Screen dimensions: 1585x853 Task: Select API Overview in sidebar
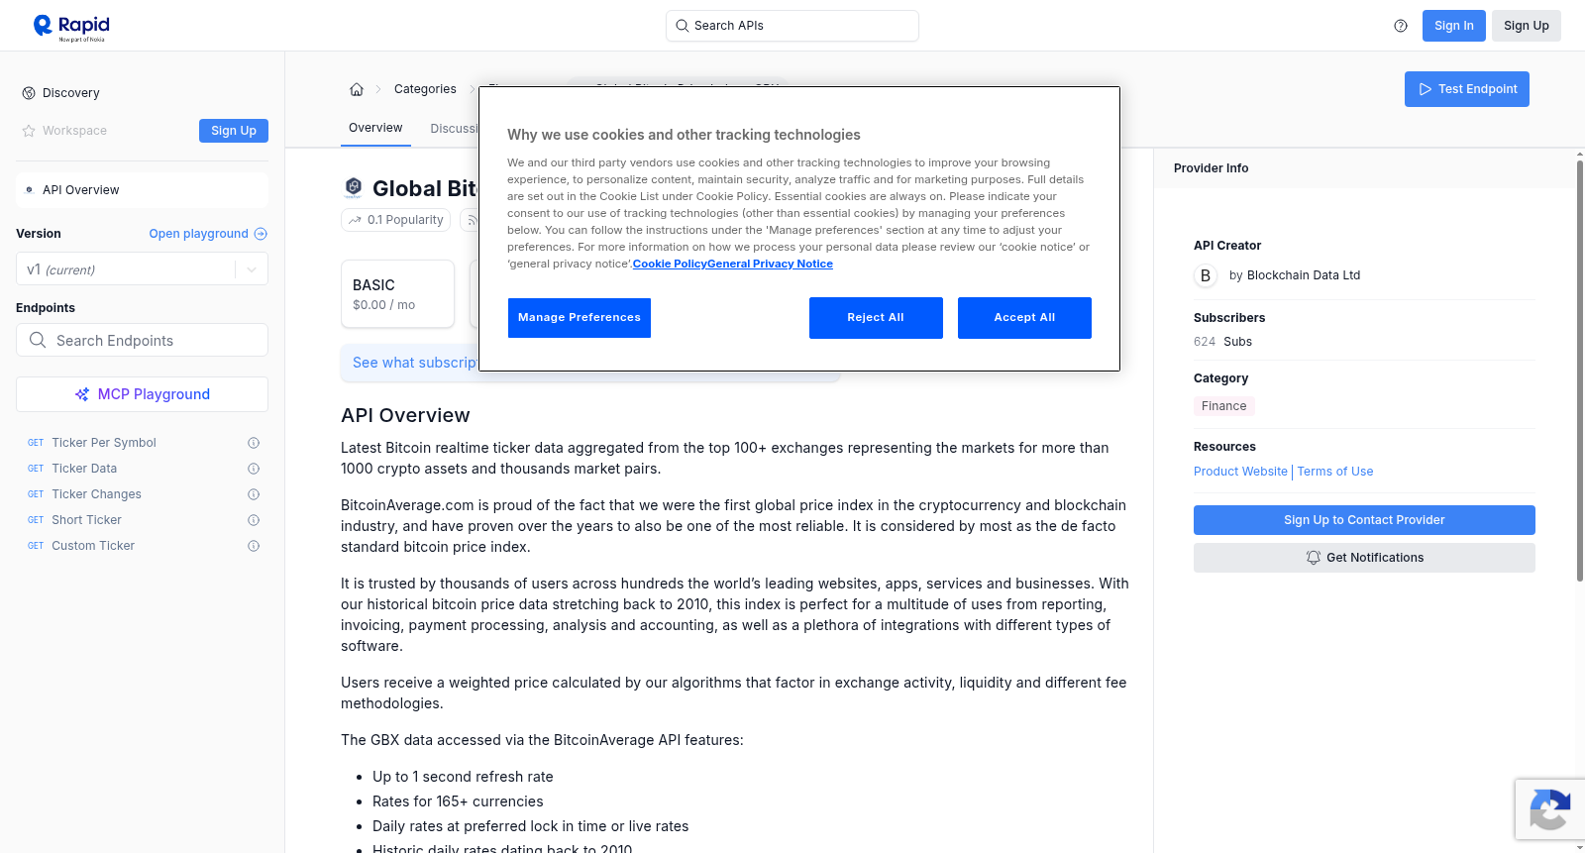coord(142,190)
